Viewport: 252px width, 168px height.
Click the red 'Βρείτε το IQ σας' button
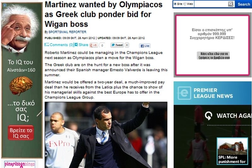[x=21, y=133]
